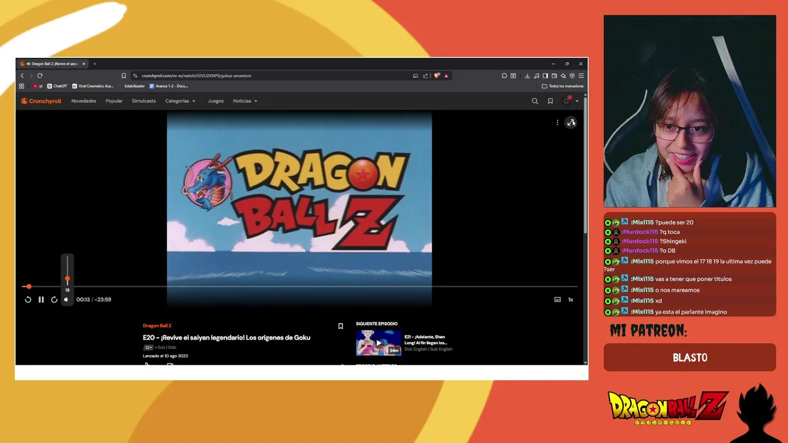Mute the player volume
This screenshot has width=788, height=443.
66,300
